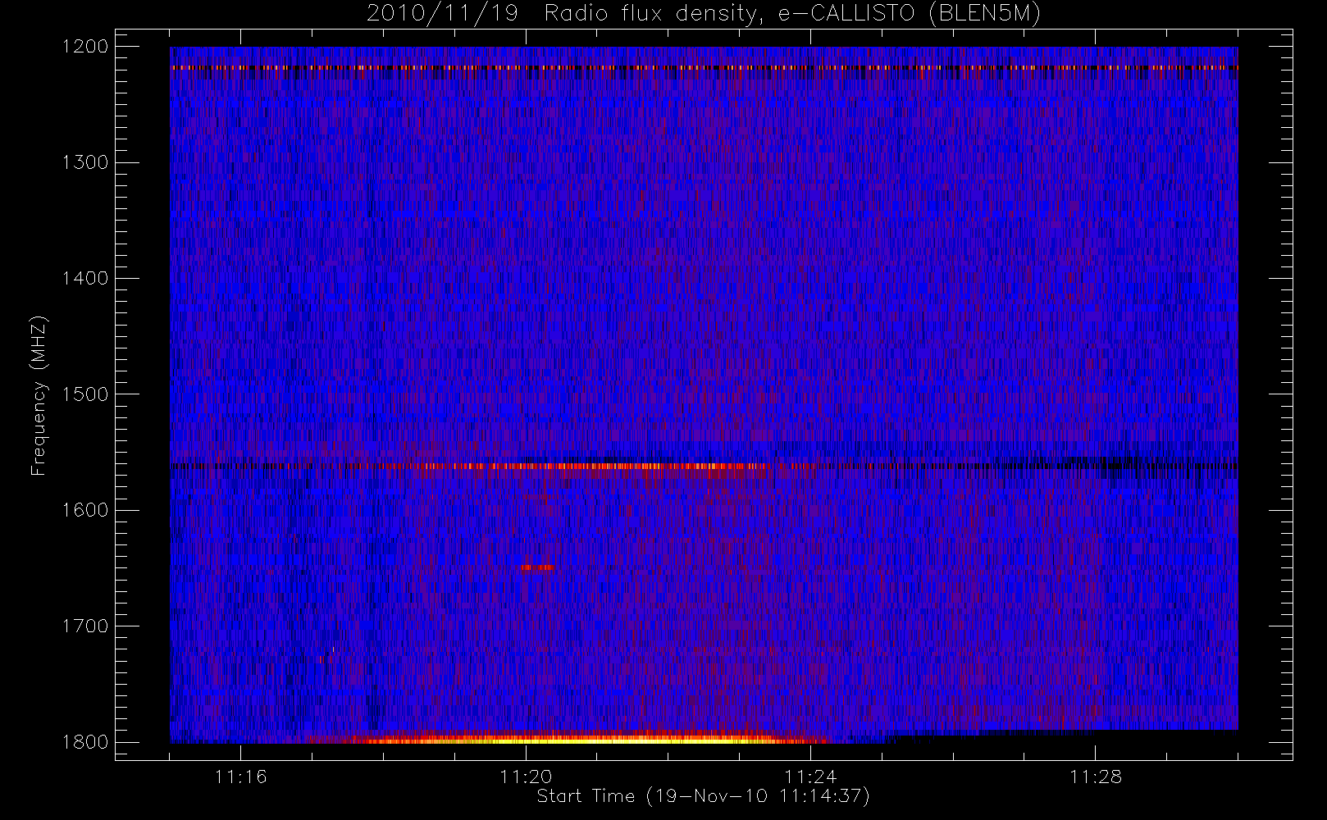Select the 1400 frequency axis label
Image resolution: width=1327 pixels, height=820 pixels.
point(85,278)
